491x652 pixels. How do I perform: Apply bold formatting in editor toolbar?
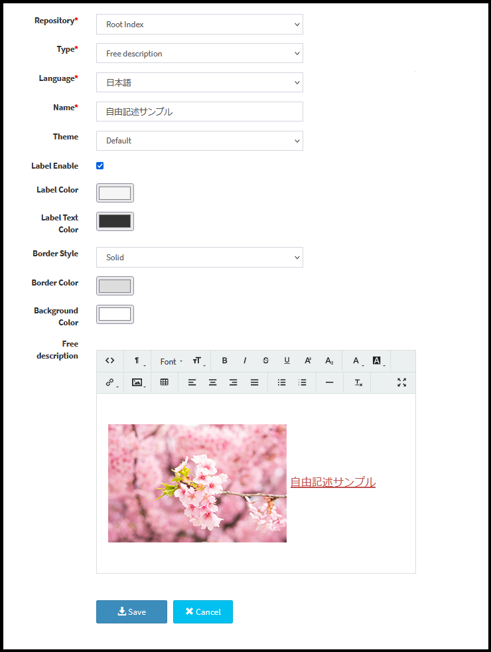224,361
